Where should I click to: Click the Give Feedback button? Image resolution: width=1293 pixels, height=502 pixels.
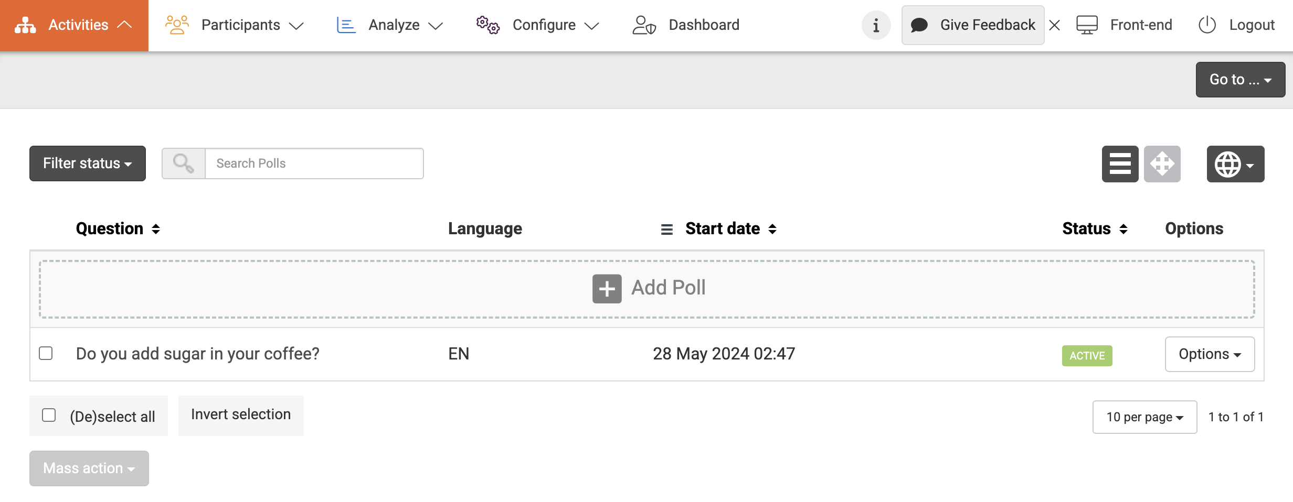pos(973,25)
